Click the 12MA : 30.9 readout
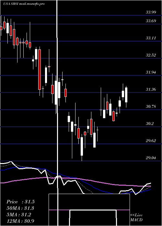162x226 pixels. coord(20,221)
